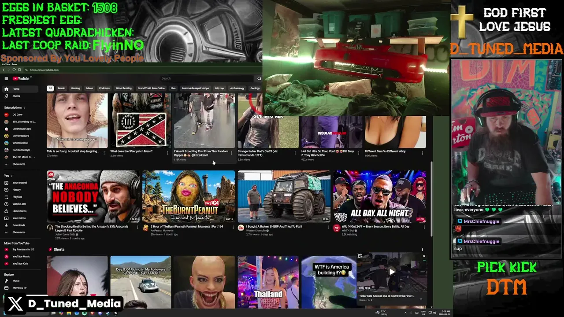Image resolution: width=564 pixels, height=317 pixels.
Task: Open Home in the YouTube sidebar
Action: (20, 89)
